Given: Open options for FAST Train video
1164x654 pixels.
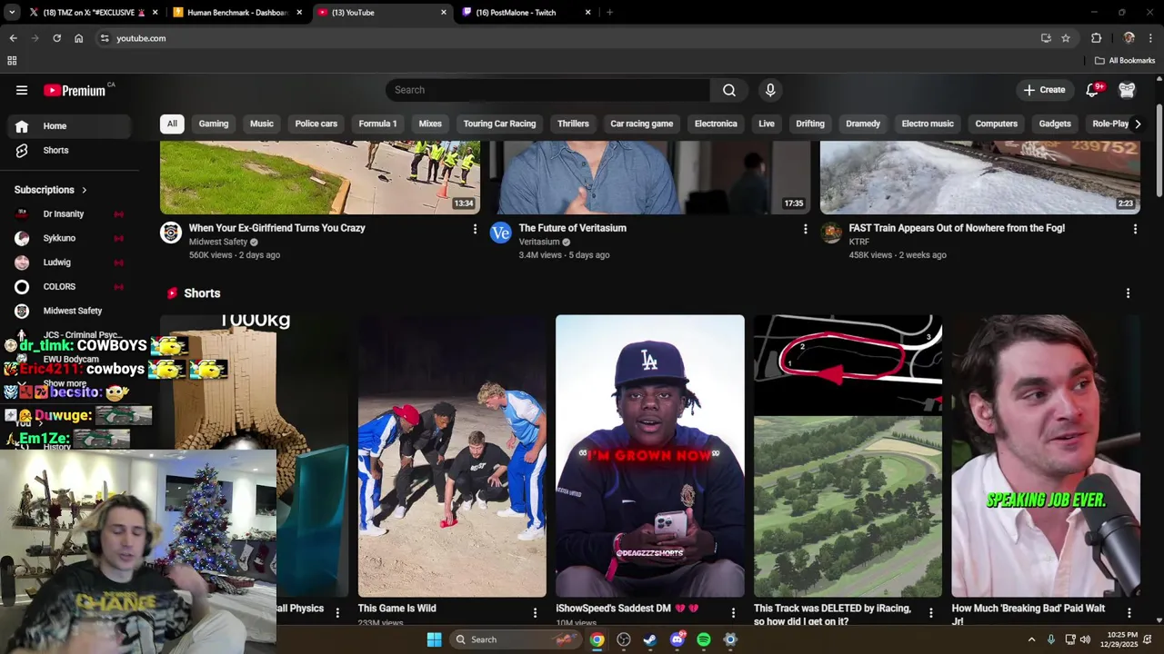Looking at the screenshot, I should pos(1135,229).
